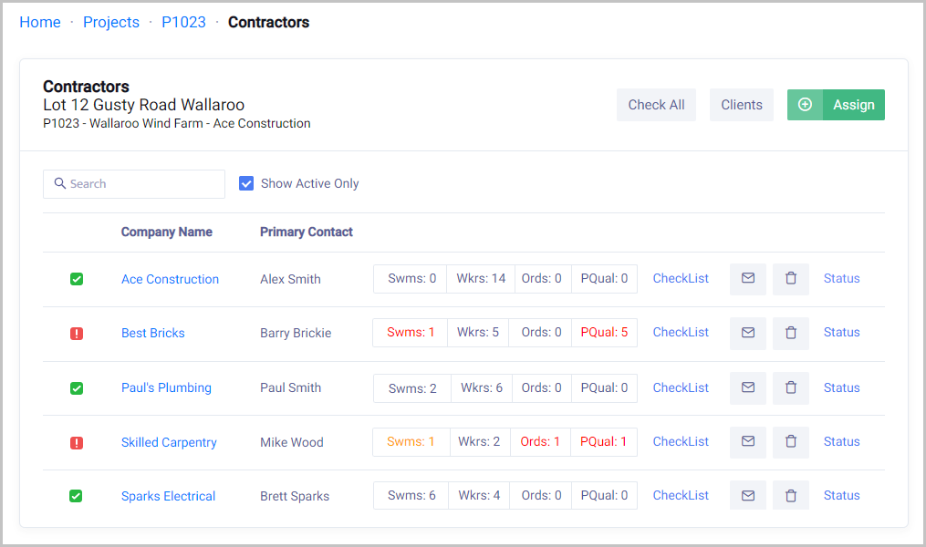Open the P1023 breadcrumb link
The height and width of the screenshot is (547, 926).
tap(183, 22)
